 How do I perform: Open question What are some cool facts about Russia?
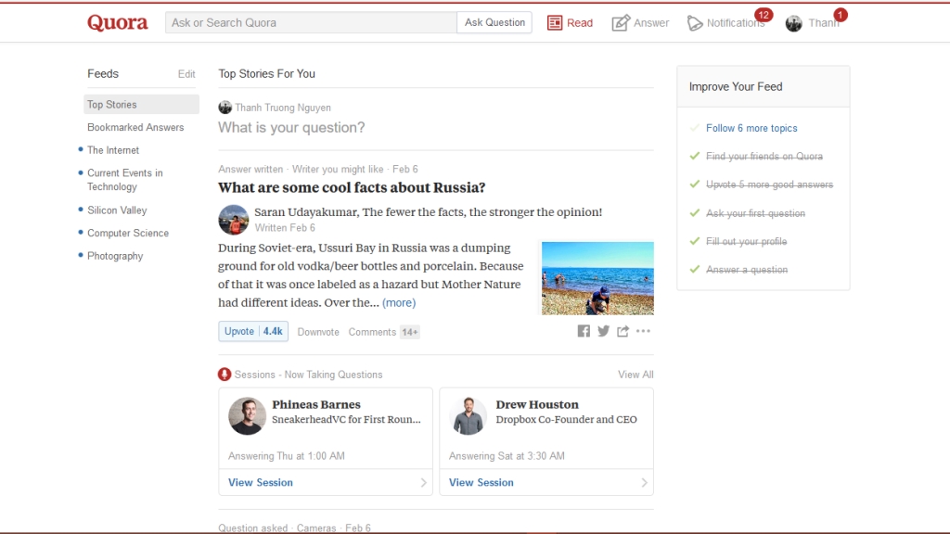(352, 187)
